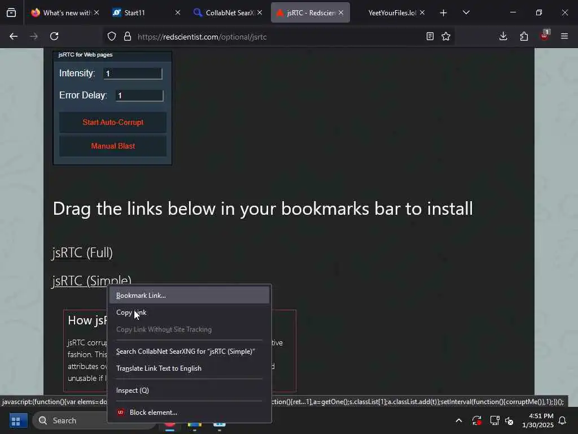
Task: Go back with the browser back arrow
Action: (14, 36)
